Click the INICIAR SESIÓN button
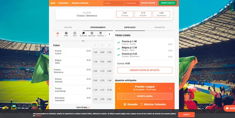The height and width of the screenshot is (118, 235). coord(148,3)
